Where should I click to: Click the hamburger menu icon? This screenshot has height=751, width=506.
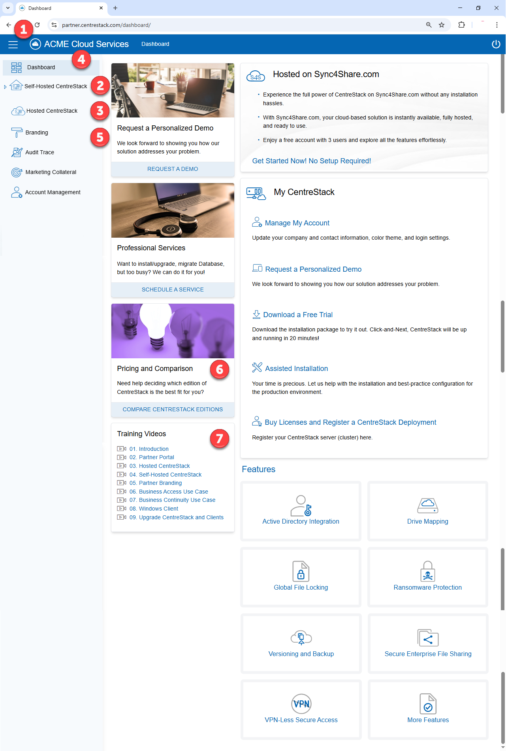13,45
